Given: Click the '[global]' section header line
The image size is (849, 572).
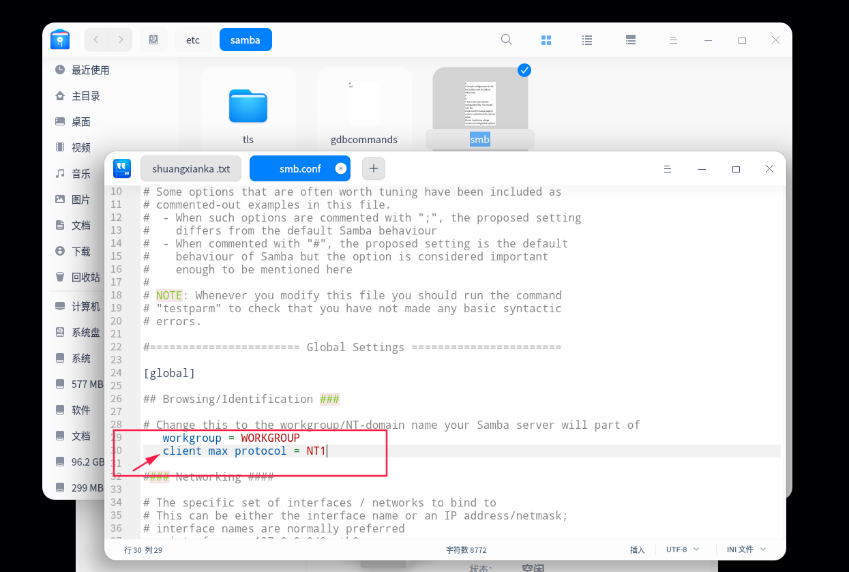Looking at the screenshot, I should tap(169, 373).
